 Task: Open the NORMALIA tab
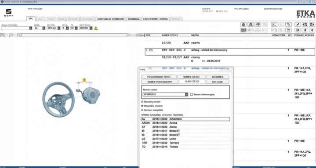134,19
